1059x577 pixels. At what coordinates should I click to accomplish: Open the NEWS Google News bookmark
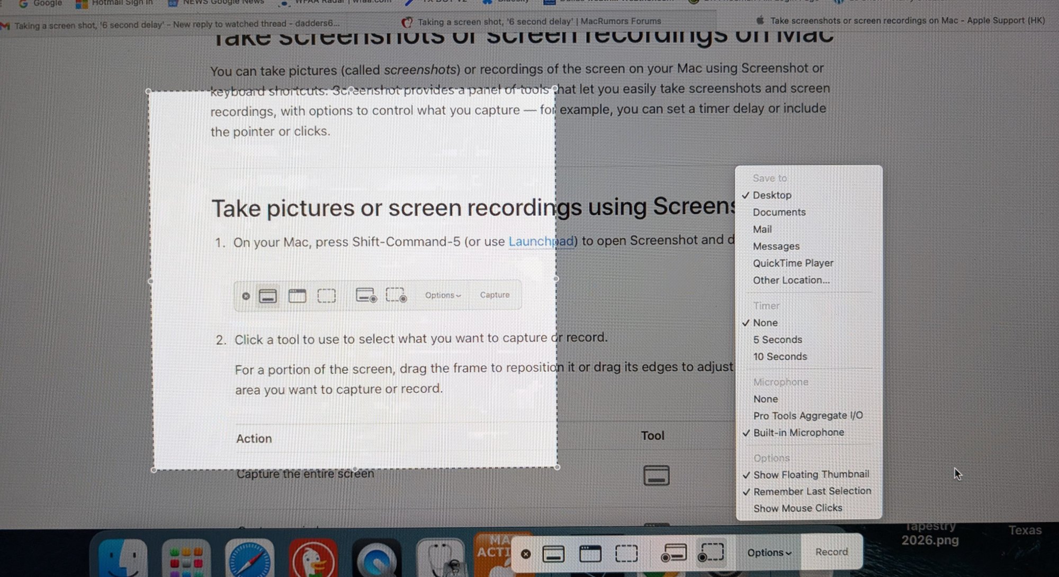216,3
